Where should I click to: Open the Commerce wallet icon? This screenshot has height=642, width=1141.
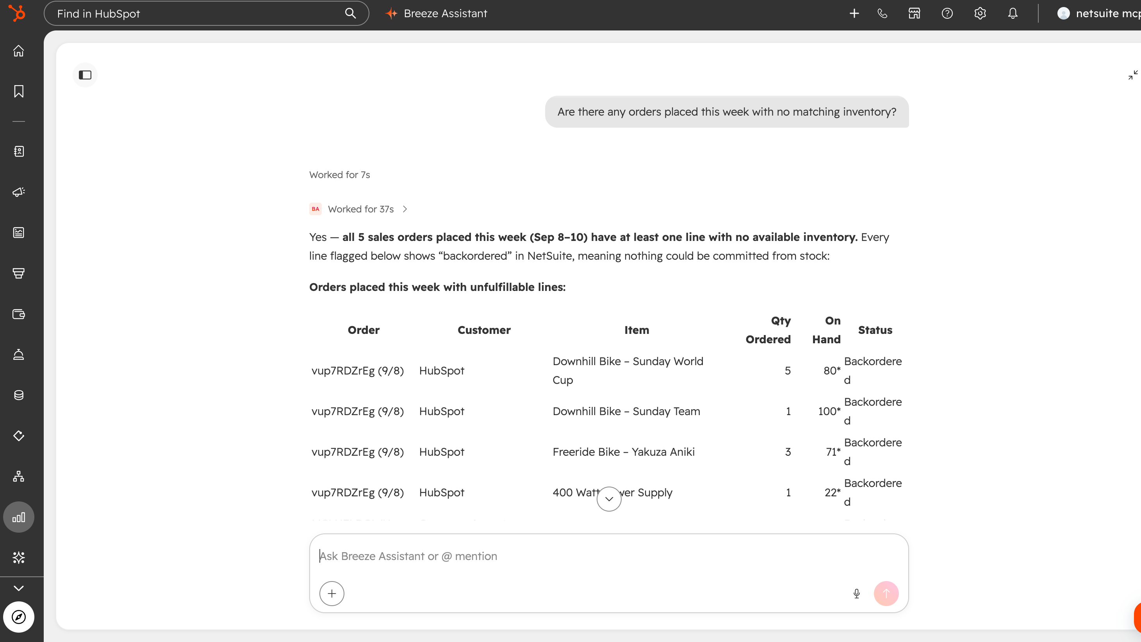click(x=19, y=314)
